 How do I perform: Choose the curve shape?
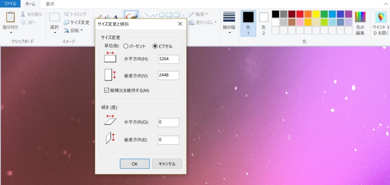click(155, 15)
